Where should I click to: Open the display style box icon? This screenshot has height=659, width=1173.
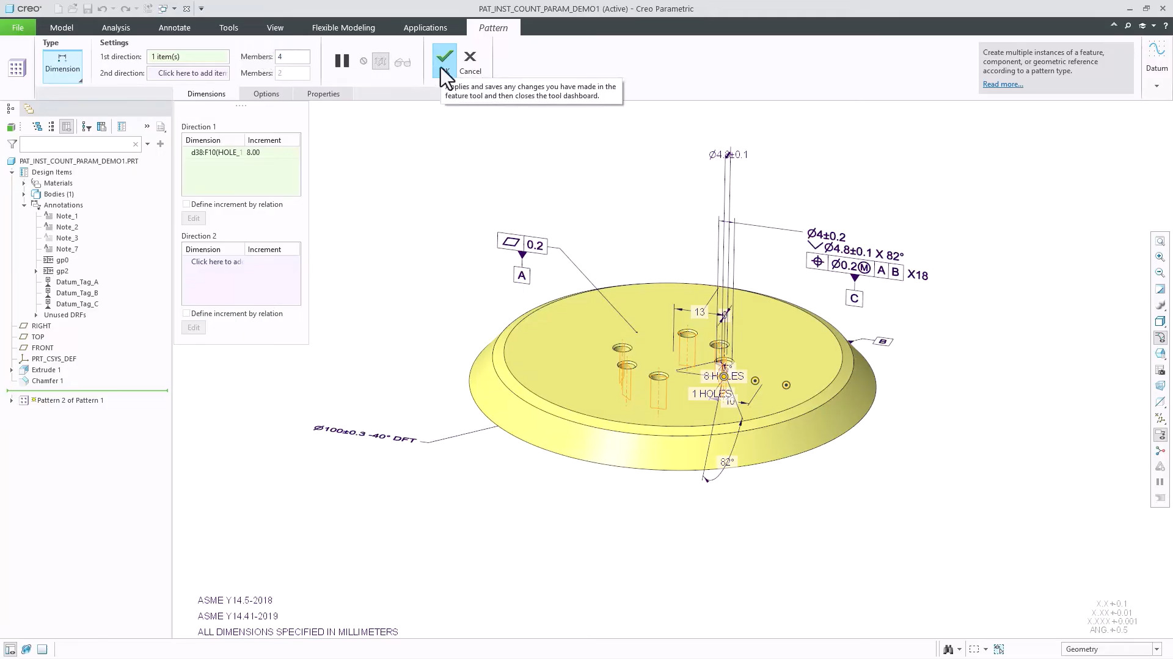click(1160, 321)
